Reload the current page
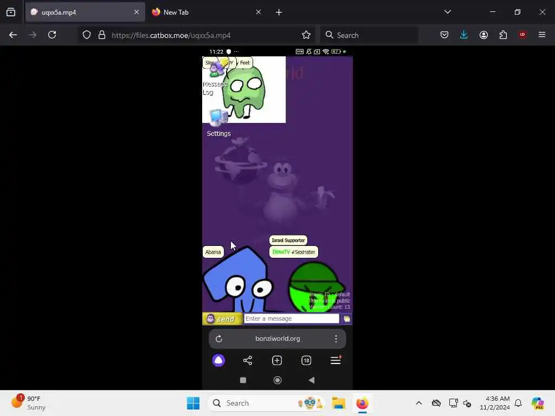 pyautogui.click(x=52, y=35)
